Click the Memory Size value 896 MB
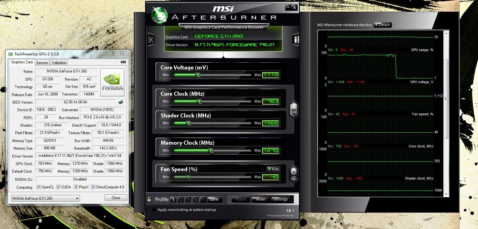 click(50, 148)
